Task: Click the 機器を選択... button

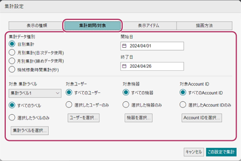Action: coord(139,118)
